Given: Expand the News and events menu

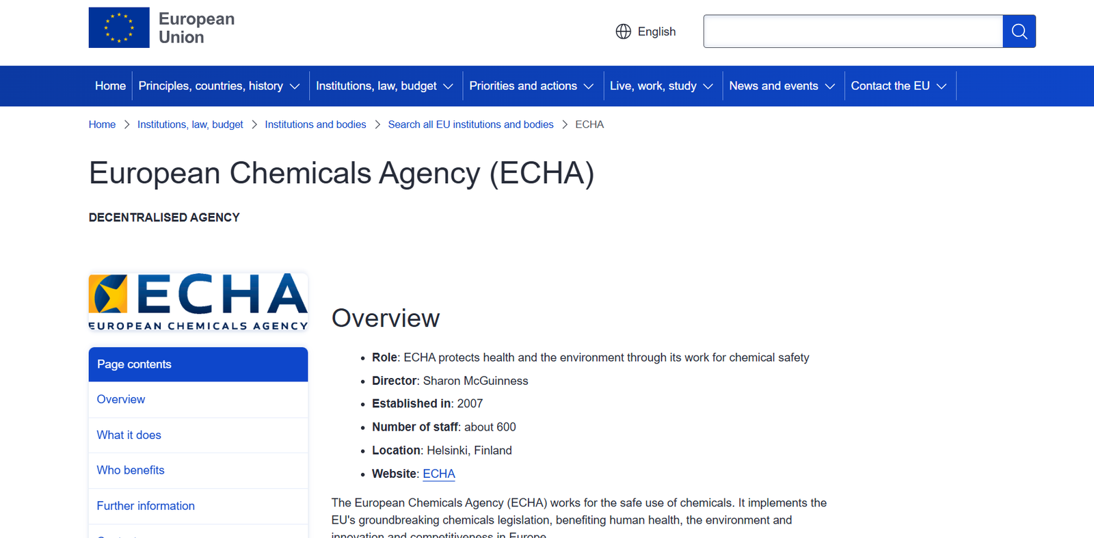Looking at the screenshot, I should [x=782, y=86].
